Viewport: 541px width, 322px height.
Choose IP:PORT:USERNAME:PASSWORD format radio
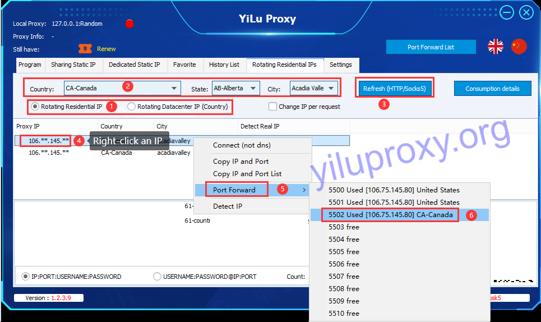coord(25,277)
